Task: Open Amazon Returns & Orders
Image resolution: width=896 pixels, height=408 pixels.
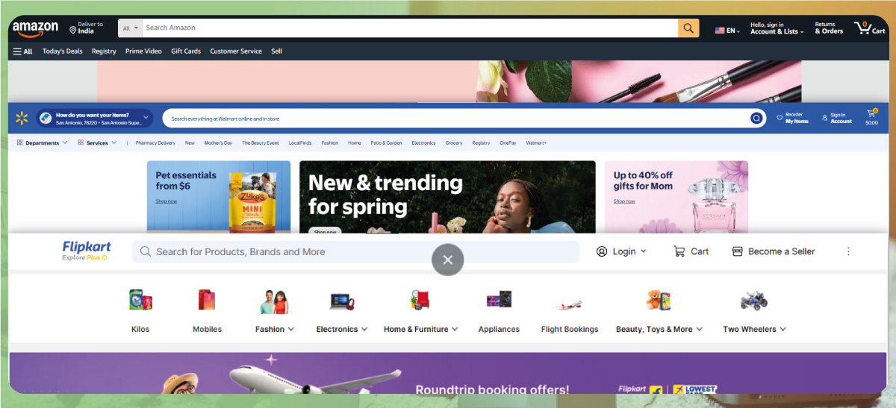Action: point(829,28)
